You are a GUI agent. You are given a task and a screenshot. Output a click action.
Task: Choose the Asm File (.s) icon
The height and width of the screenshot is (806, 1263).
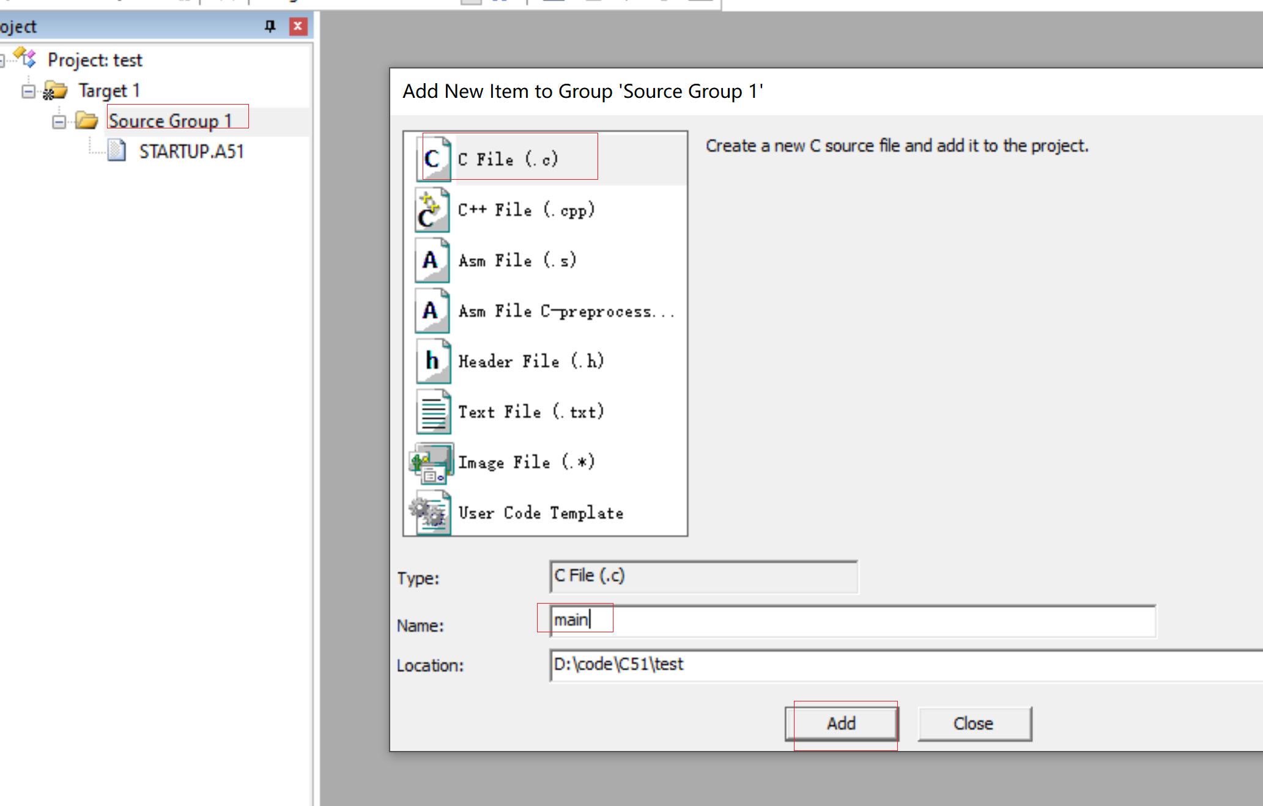pyautogui.click(x=432, y=261)
